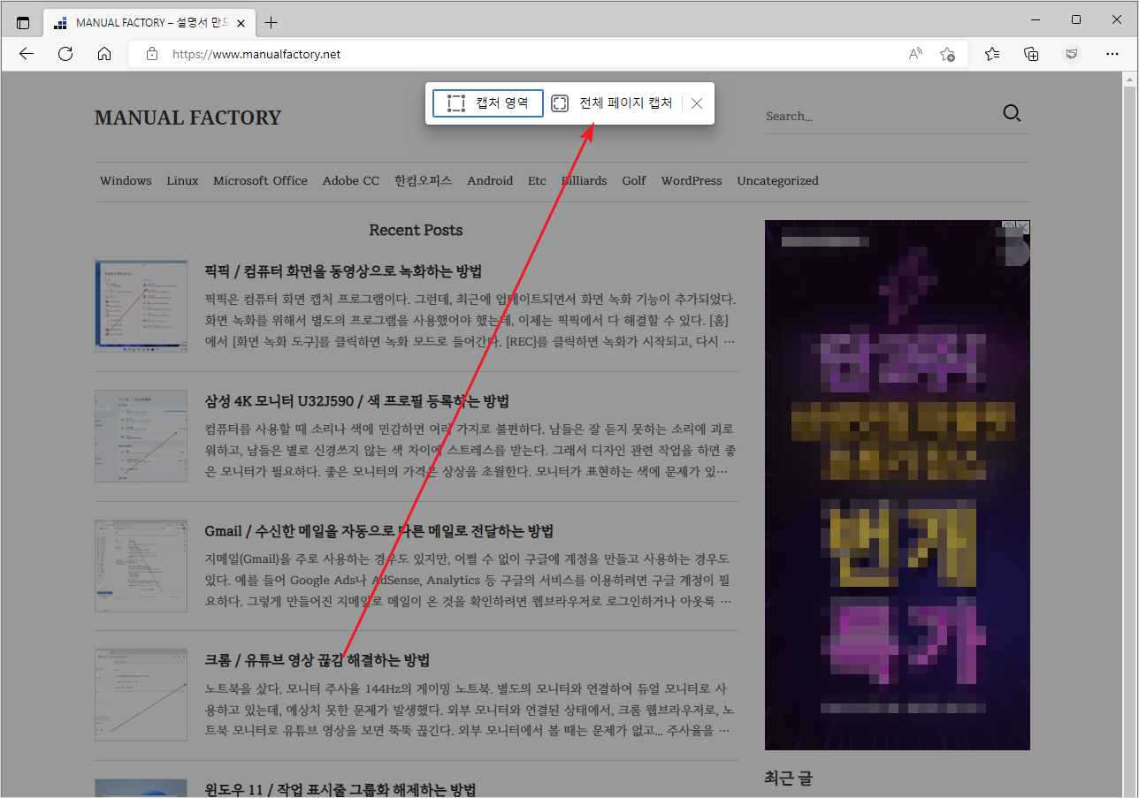This screenshot has height=798, width=1139.
Task: Click thumbnail of the 삼성 4K 모니터 post
Action: (x=141, y=436)
